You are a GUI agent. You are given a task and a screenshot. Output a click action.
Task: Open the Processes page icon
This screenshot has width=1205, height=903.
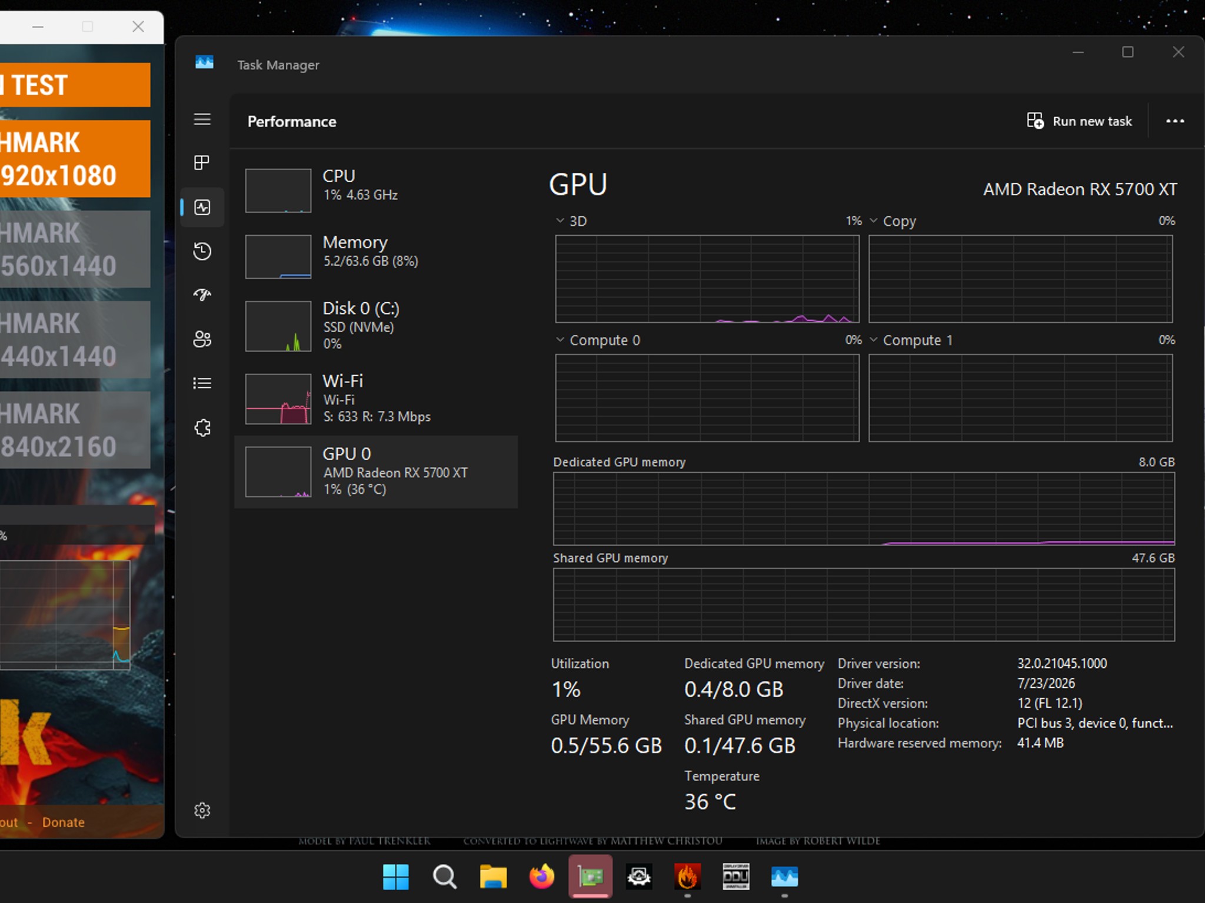click(x=202, y=162)
